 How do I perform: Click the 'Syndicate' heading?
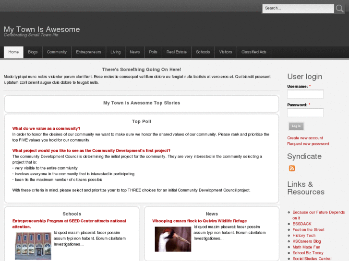(x=304, y=156)
